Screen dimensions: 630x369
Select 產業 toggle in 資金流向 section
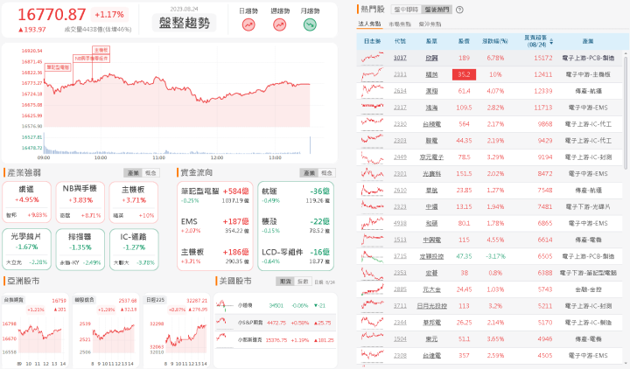309,173
